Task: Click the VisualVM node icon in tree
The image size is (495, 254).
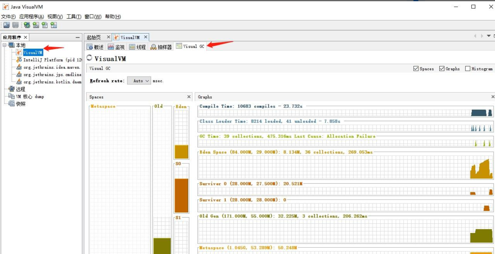Action: click(x=19, y=53)
